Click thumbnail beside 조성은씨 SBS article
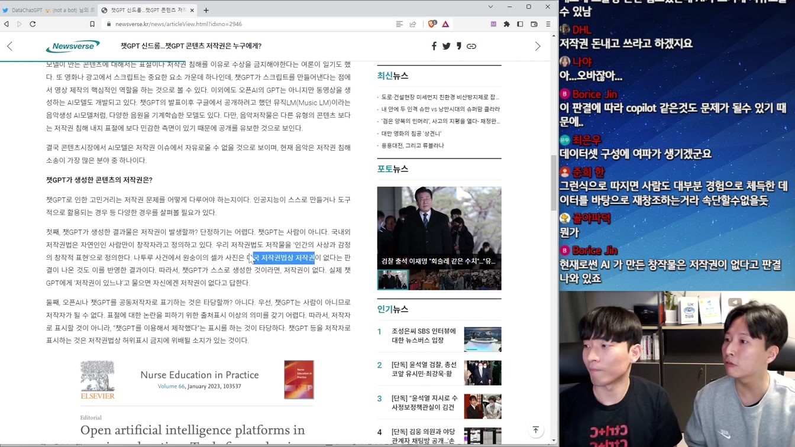Image resolution: width=795 pixels, height=447 pixels. (x=483, y=339)
